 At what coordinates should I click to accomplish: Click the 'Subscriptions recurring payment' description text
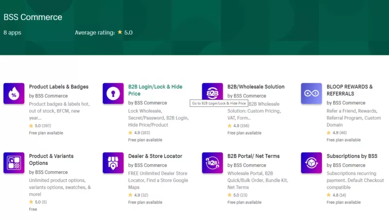tap(355, 180)
